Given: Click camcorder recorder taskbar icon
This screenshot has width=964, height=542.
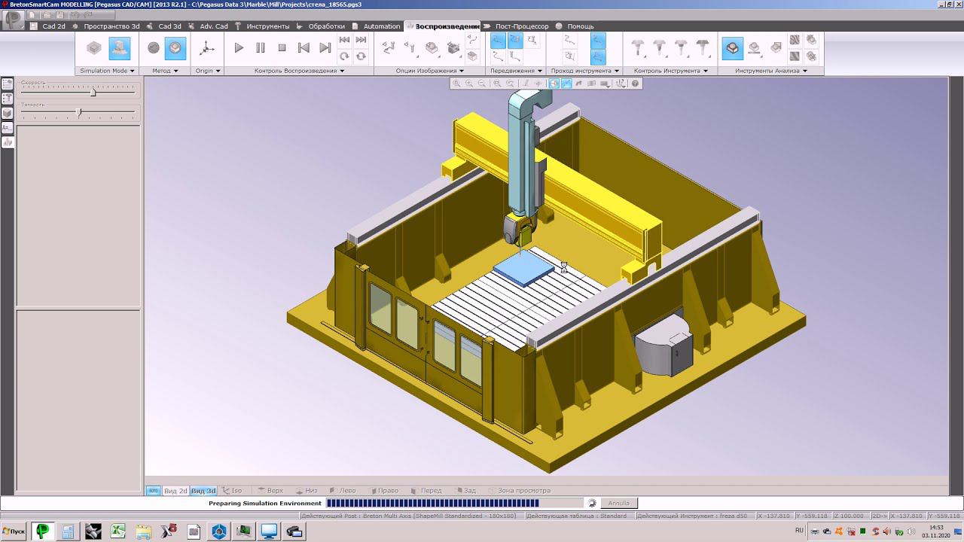Looking at the screenshot, I should 294,531.
